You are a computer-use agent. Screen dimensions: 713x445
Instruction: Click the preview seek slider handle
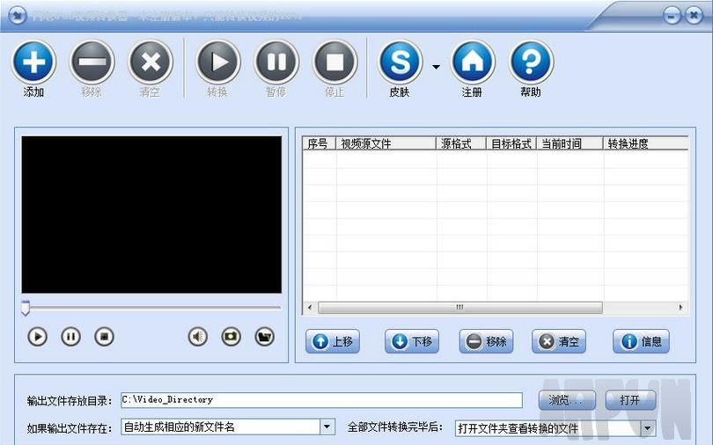pos(26,308)
